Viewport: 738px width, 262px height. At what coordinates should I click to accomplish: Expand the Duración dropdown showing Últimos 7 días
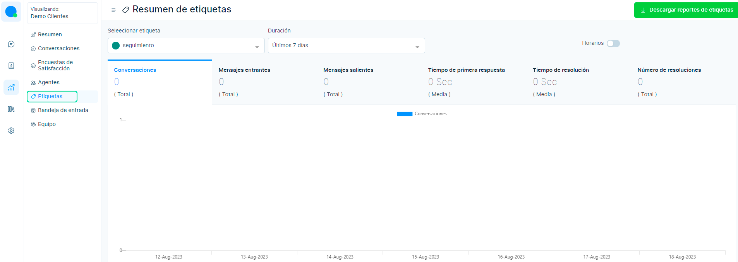point(346,46)
